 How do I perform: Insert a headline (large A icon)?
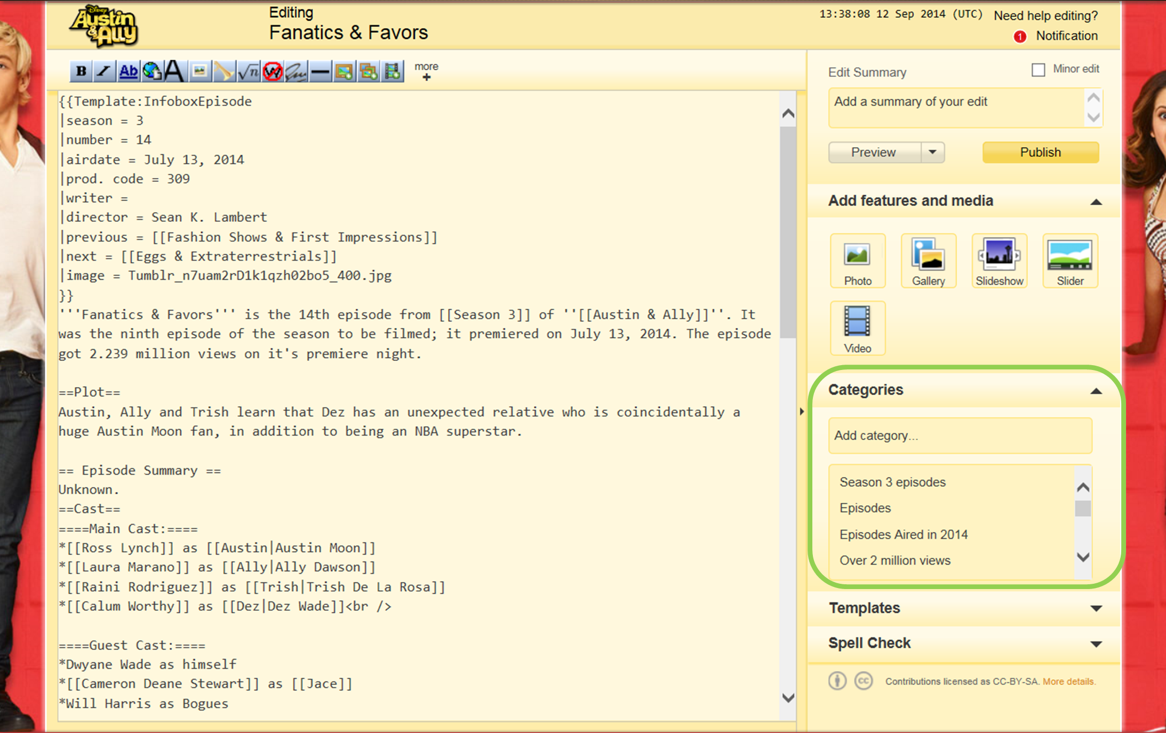click(174, 71)
